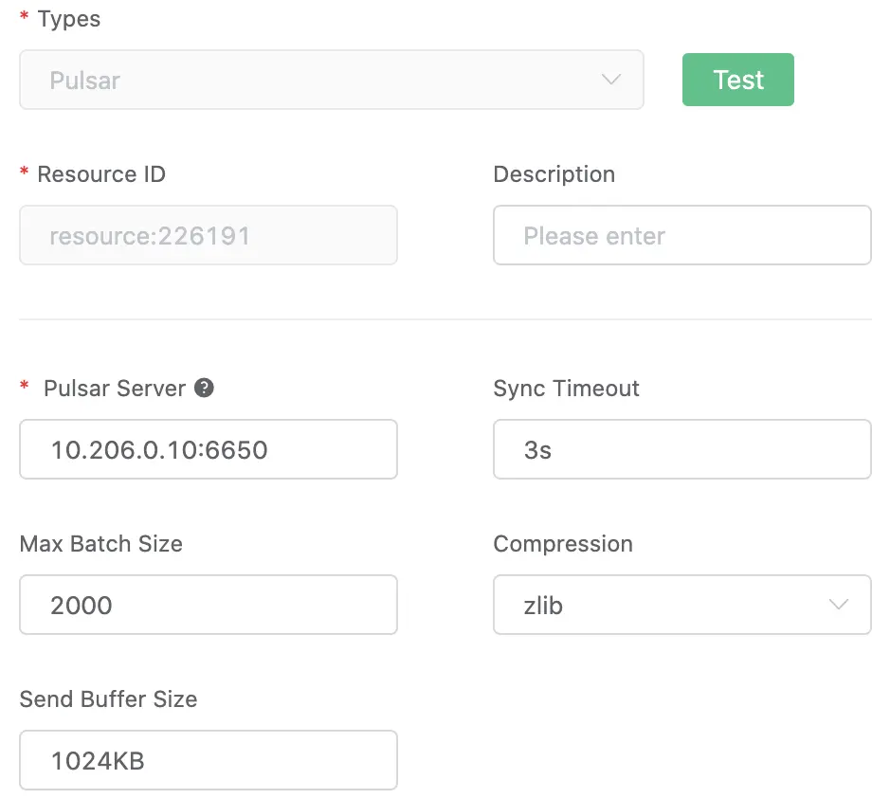Click the help icon beside Pulsar Server
The image size is (872, 798).
tap(204, 388)
